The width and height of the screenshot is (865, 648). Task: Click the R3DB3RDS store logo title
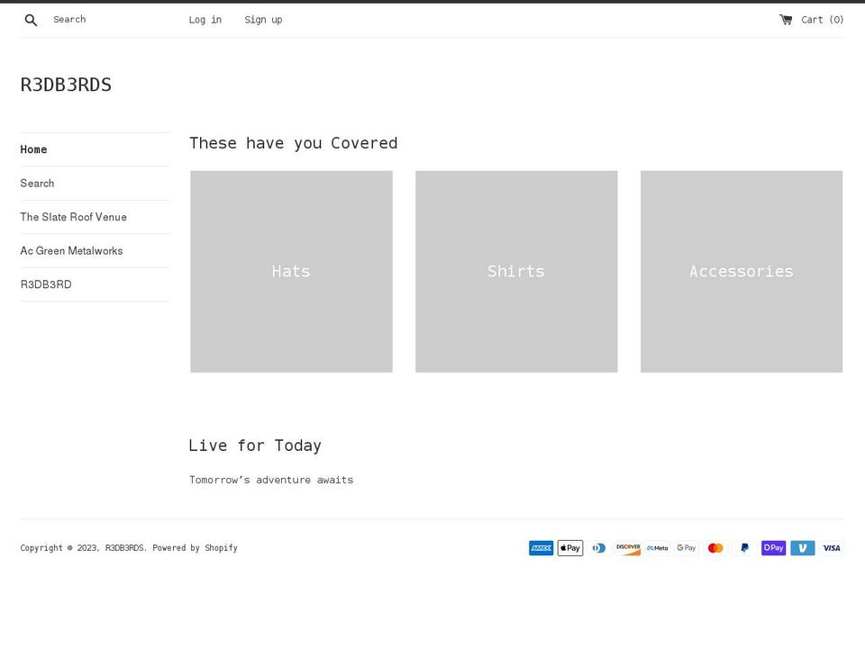point(66,85)
